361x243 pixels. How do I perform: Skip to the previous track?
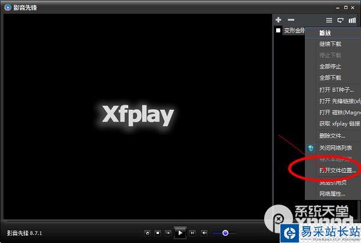click(168, 233)
